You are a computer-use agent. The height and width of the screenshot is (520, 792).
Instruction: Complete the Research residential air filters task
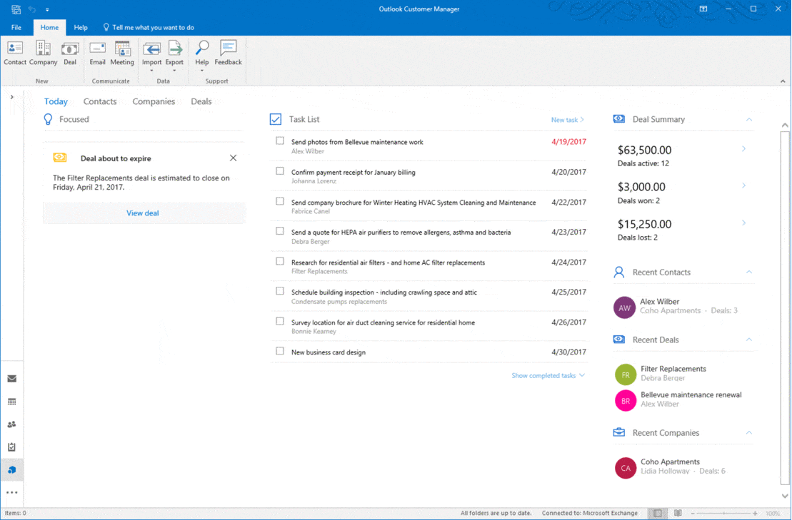click(280, 261)
